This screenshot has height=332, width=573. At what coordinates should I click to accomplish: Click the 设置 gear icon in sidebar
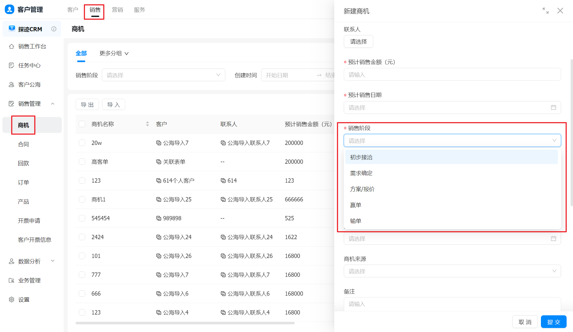pyautogui.click(x=11, y=300)
